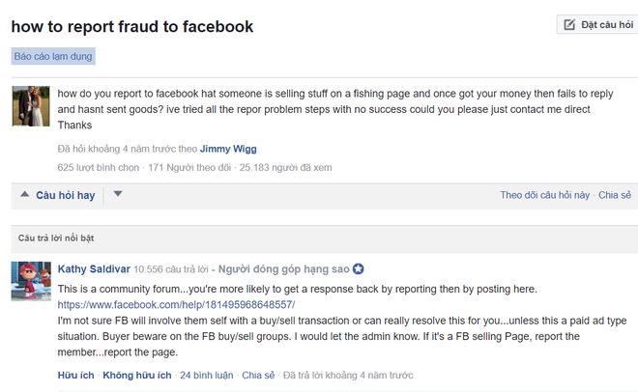
Task: Expand the downvote dropdown arrow
Action: (x=118, y=194)
